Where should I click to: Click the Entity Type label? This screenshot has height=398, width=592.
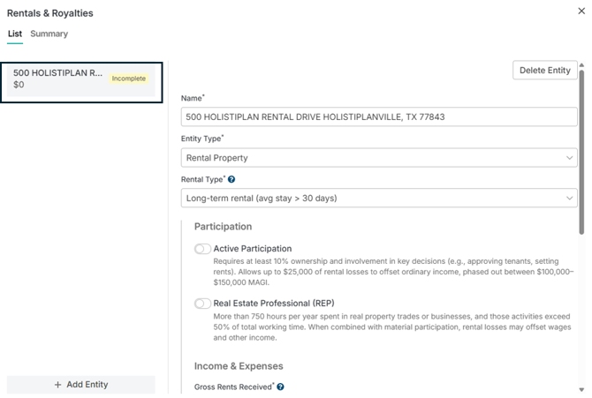point(201,139)
